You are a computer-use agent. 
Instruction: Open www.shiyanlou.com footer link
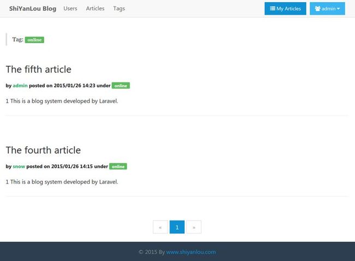(191, 252)
